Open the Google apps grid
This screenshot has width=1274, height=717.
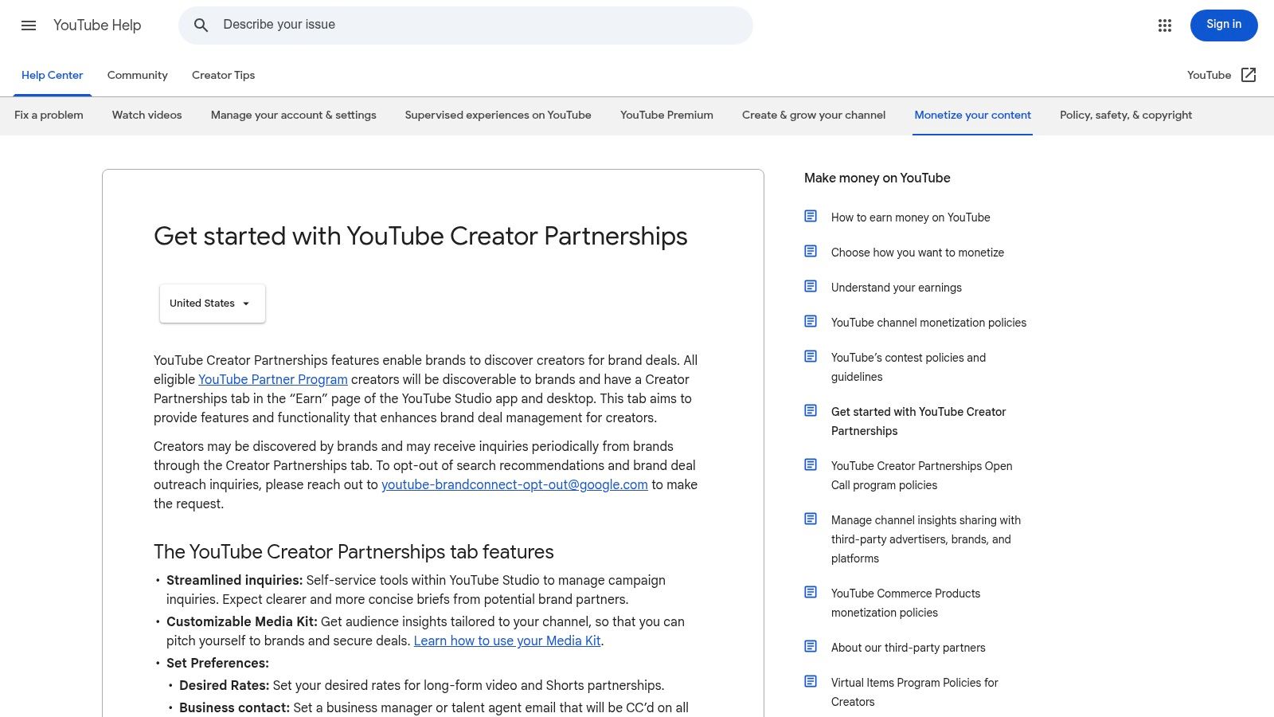[1165, 25]
